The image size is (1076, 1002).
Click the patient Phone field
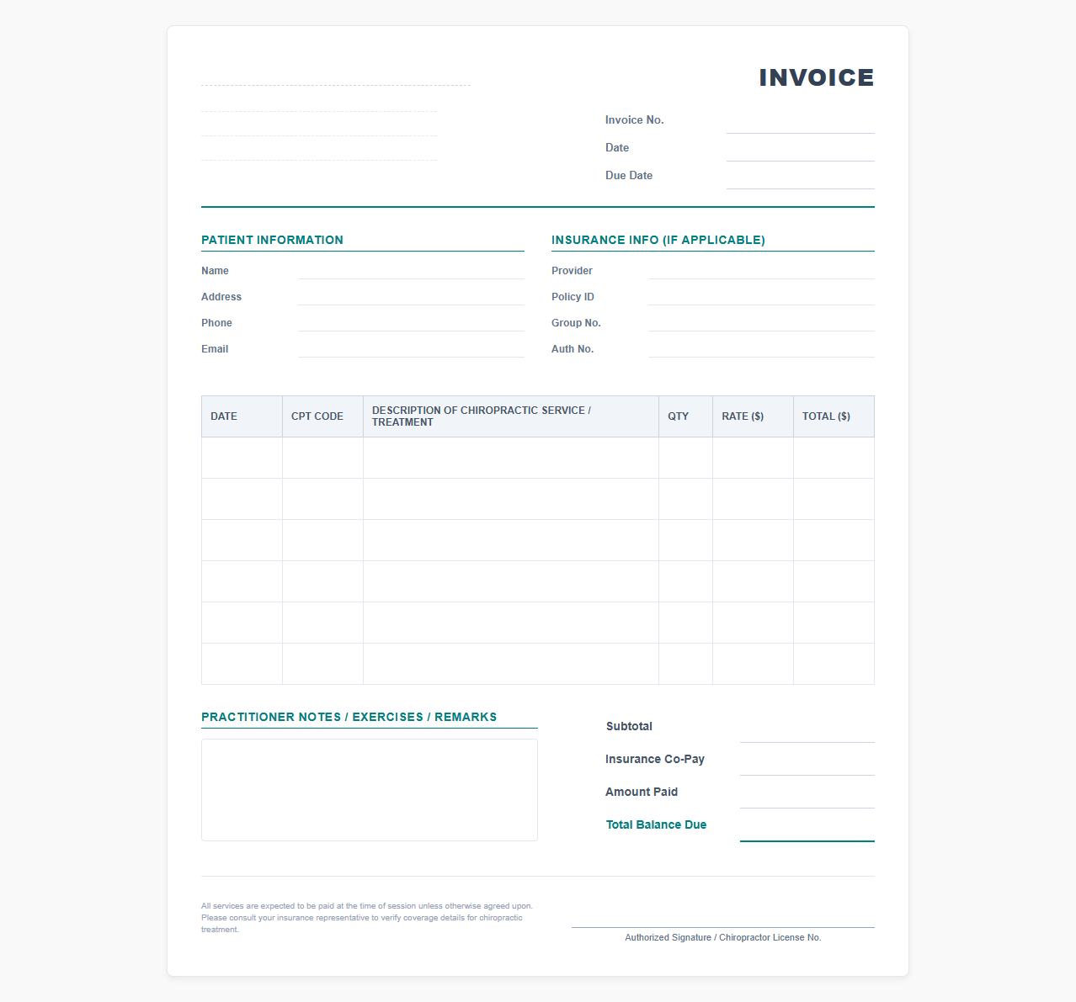point(411,323)
